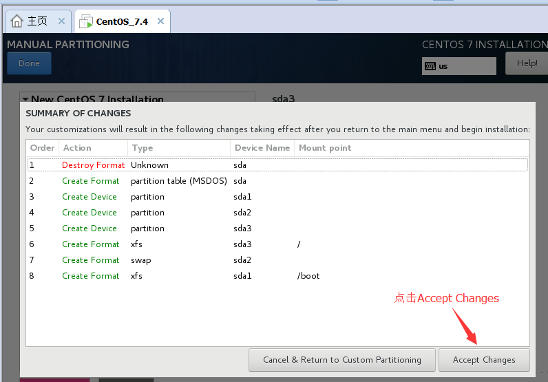Click sda1 device name in row 8

(242, 276)
